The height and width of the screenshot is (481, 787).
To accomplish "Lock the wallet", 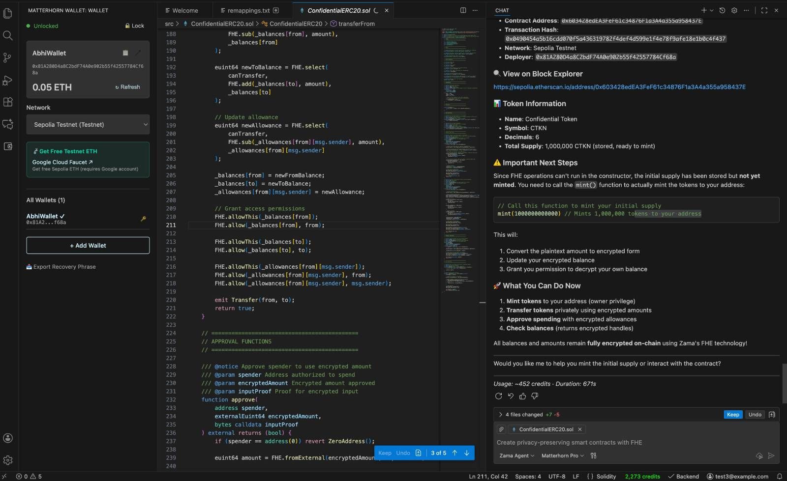I will click(x=135, y=26).
